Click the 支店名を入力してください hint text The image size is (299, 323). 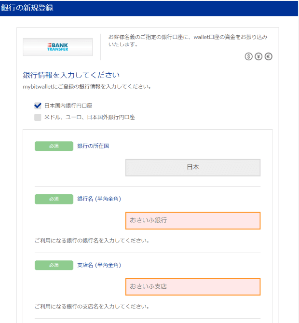pyautogui.click(x=92, y=307)
